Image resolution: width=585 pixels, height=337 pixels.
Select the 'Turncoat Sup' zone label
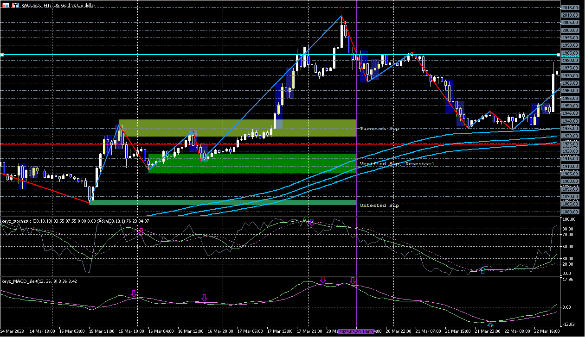[379, 128]
